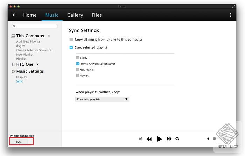The image size is (245, 156).
Task: Skip forward to the next track
Action: (169, 139)
